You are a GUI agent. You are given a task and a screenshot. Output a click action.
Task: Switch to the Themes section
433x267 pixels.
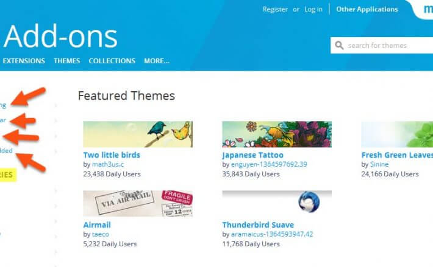tap(67, 61)
